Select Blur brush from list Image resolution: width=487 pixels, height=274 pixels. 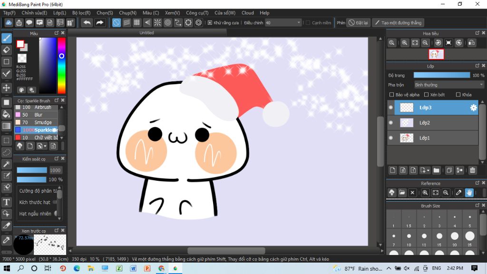[x=37, y=115]
